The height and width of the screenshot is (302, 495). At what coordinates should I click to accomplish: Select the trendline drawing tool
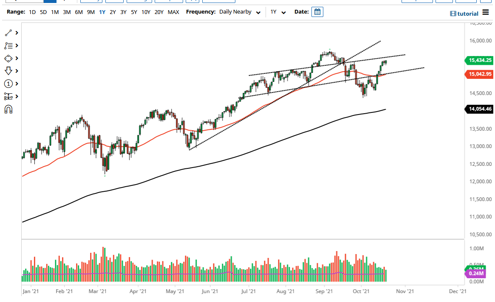[x=8, y=33]
